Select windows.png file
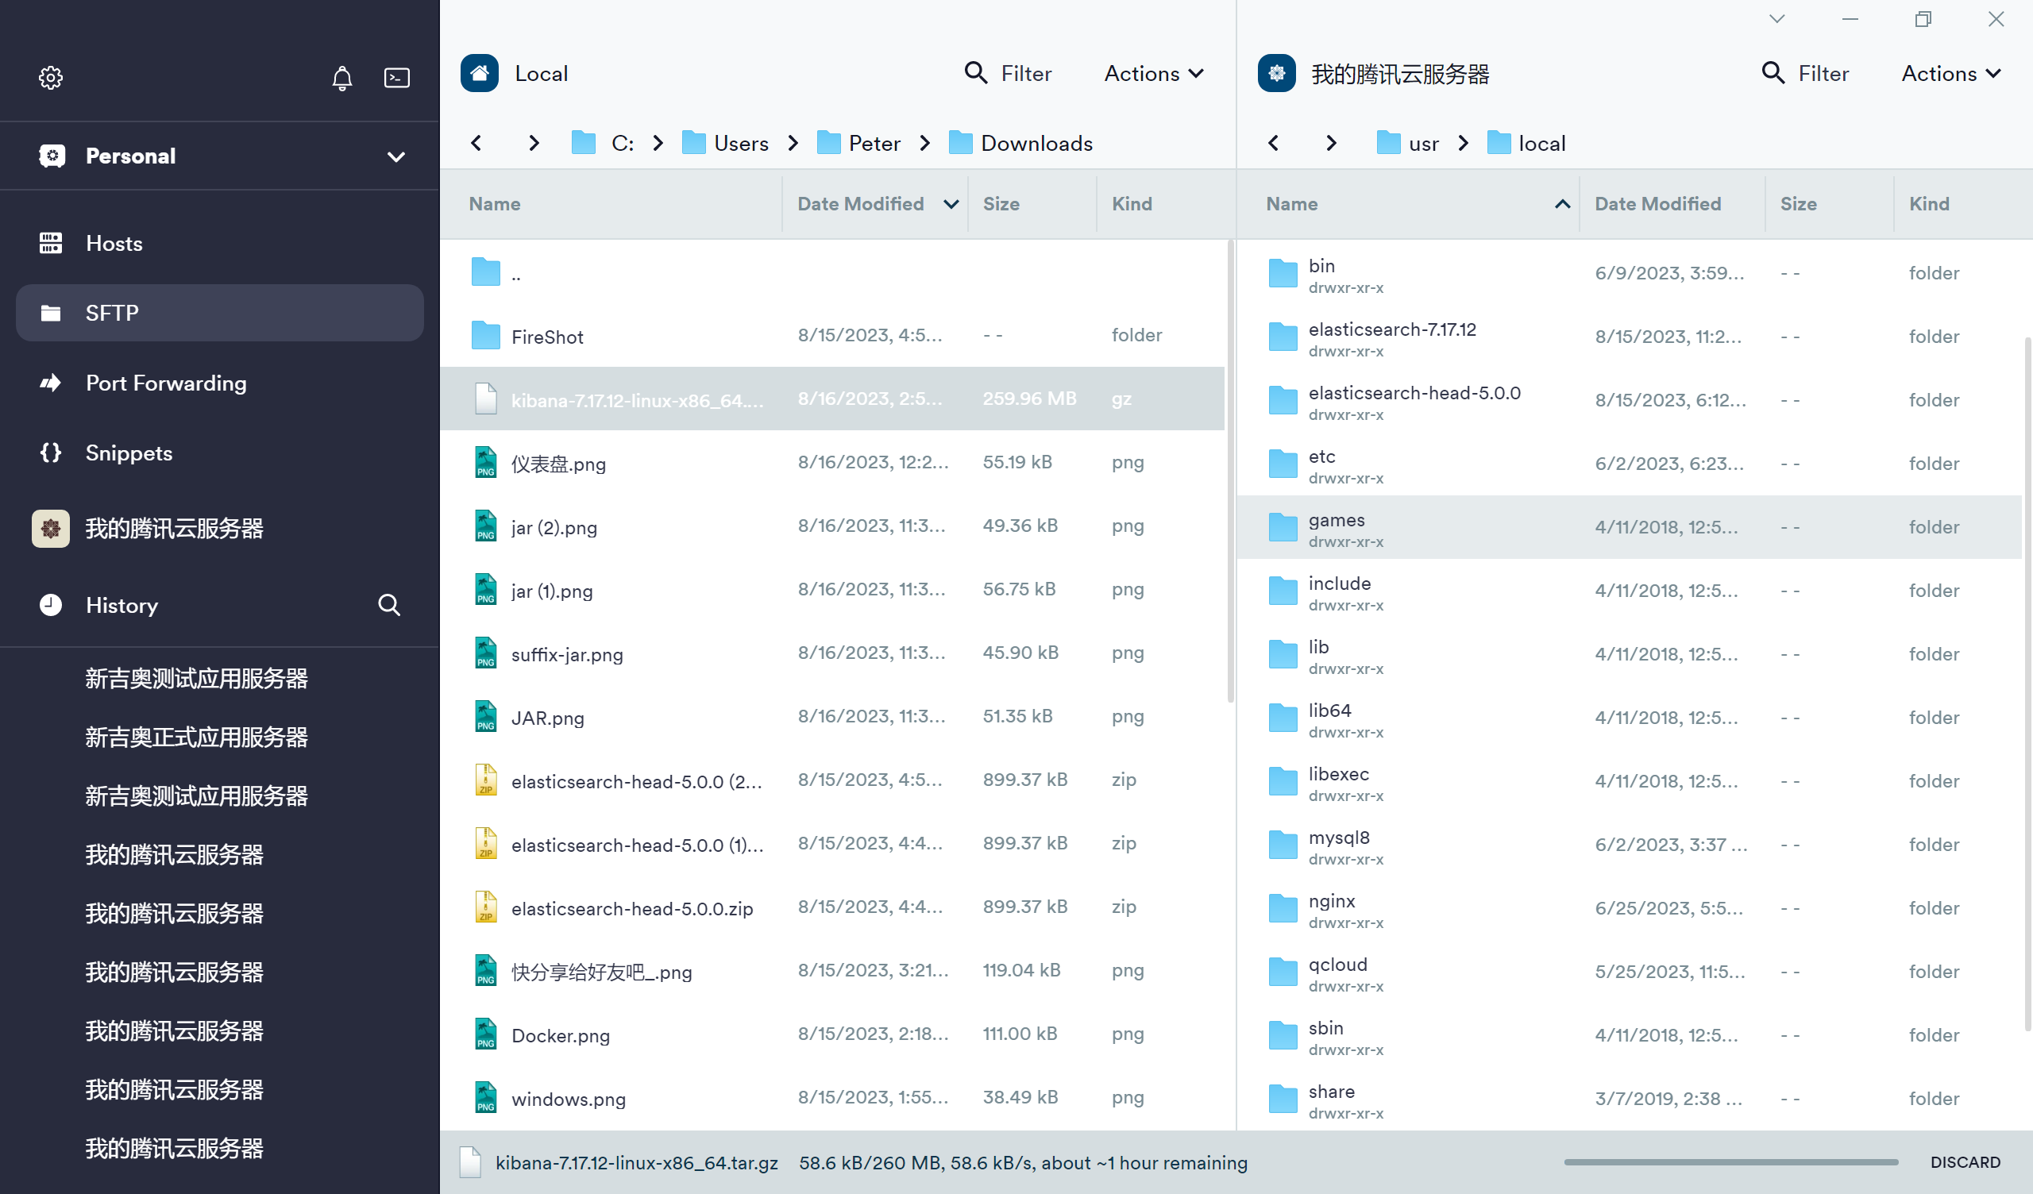Screen dimensions: 2033x1194 coord(832,1097)
